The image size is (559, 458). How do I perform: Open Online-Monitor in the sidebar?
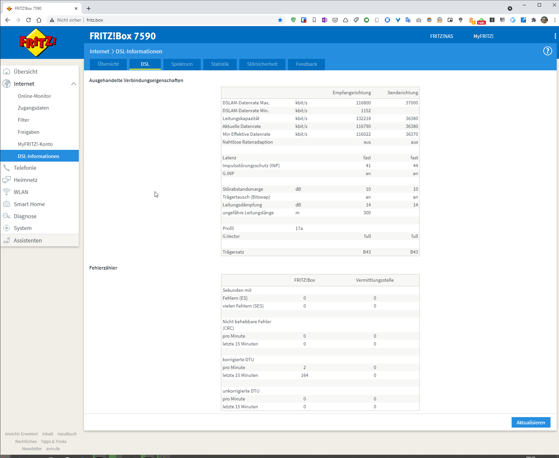(x=34, y=96)
